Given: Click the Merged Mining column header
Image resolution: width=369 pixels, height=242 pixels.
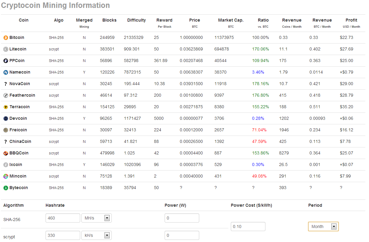Looking at the screenshot, I should pyautogui.click(x=84, y=23).
